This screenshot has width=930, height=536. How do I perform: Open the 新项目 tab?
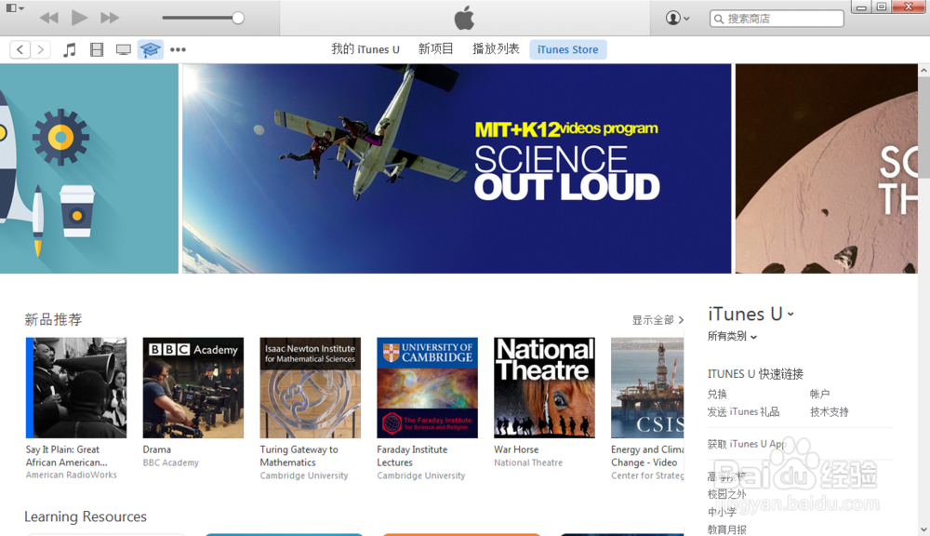(x=436, y=49)
